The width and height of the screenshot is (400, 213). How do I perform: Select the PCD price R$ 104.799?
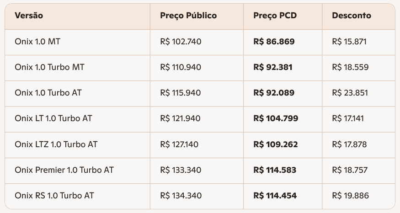[276, 118]
